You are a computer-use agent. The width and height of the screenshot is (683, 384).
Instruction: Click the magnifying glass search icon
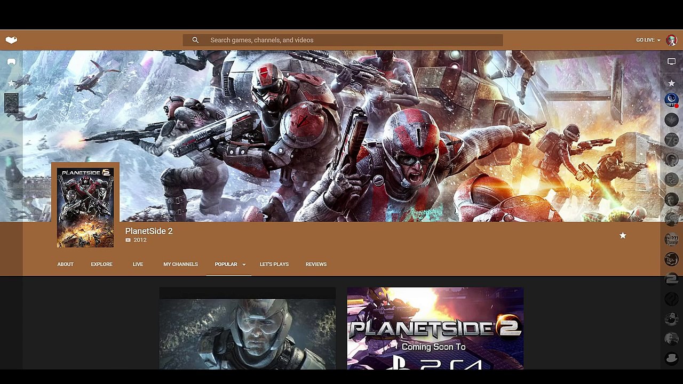[195, 40]
